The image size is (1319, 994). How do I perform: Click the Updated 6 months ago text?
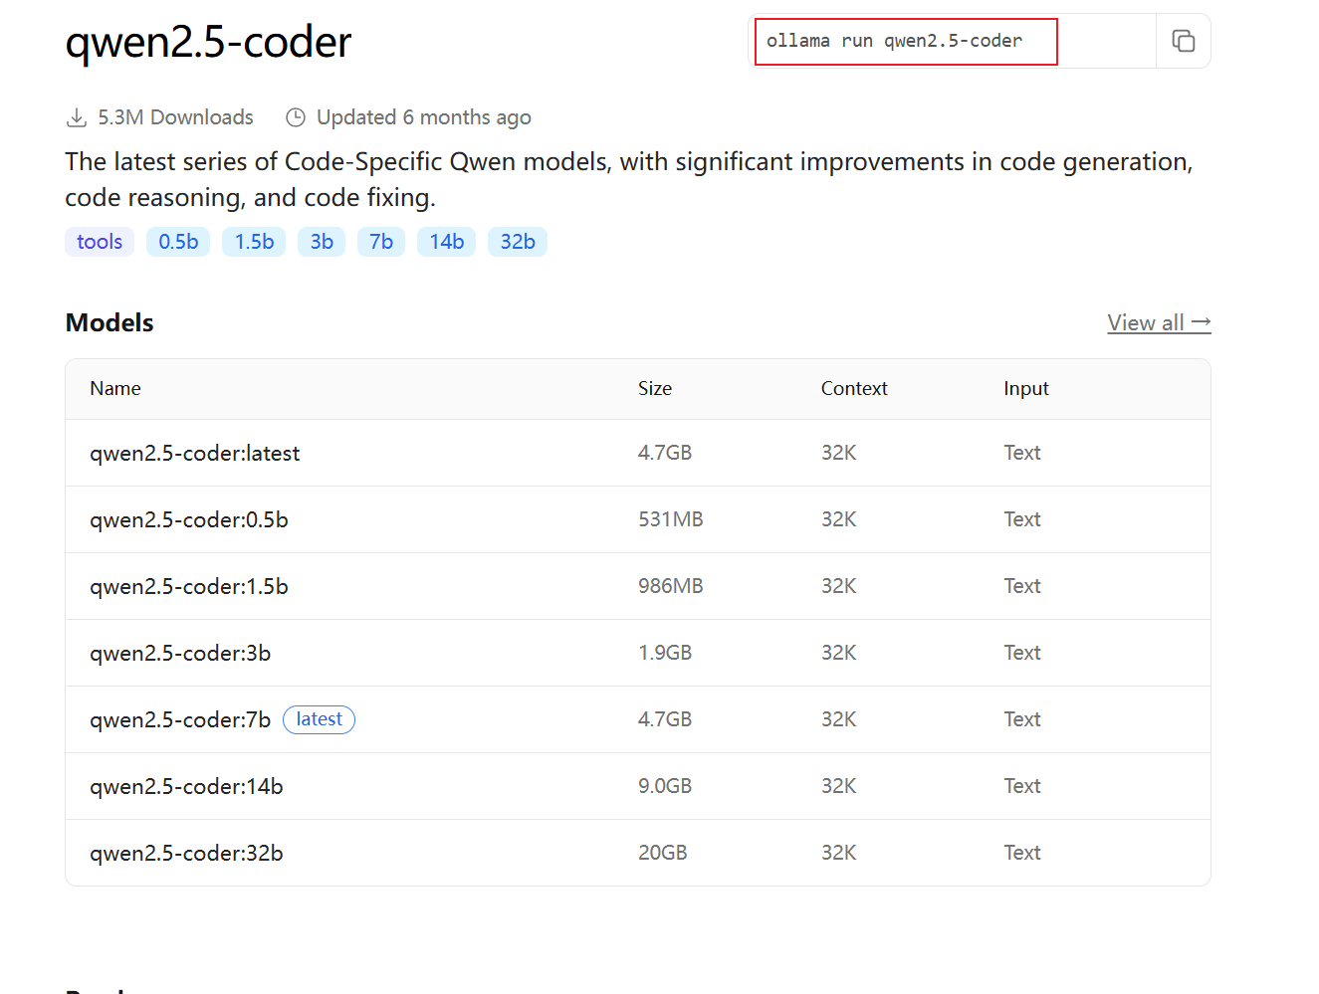coord(424,117)
